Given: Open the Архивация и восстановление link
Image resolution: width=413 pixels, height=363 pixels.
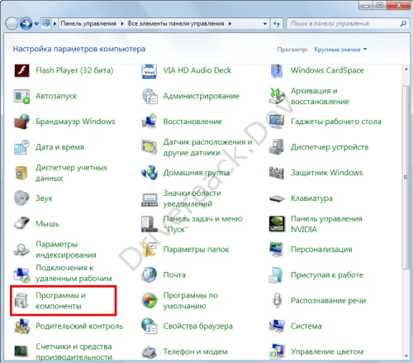Looking at the screenshot, I should (320, 96).
